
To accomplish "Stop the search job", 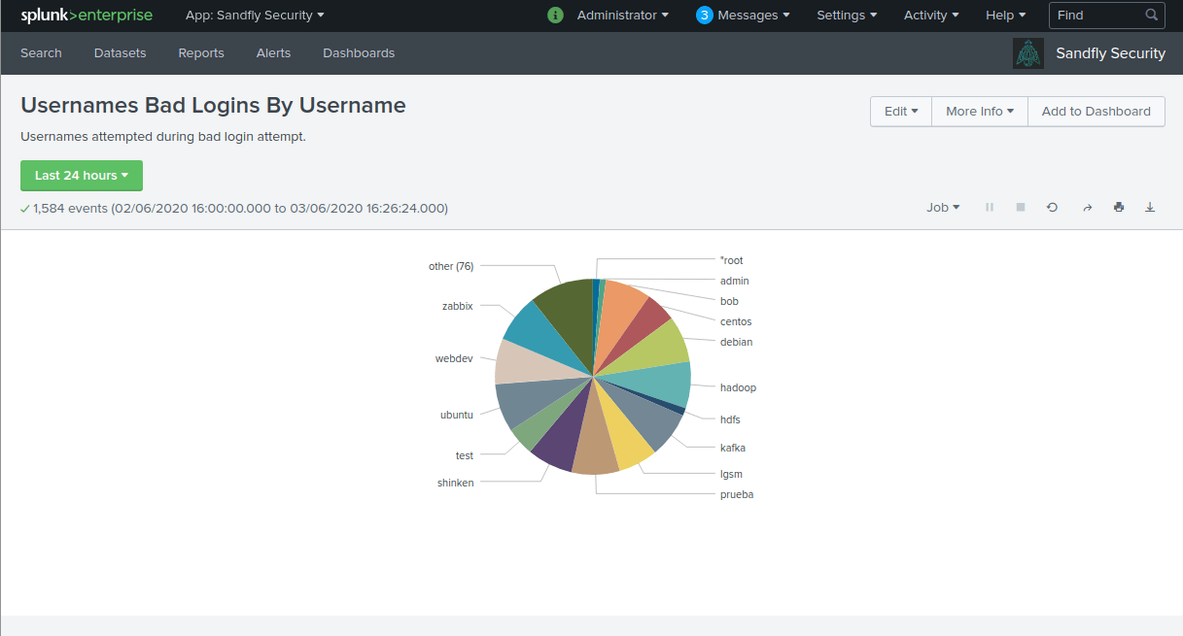I will 1021,207.
